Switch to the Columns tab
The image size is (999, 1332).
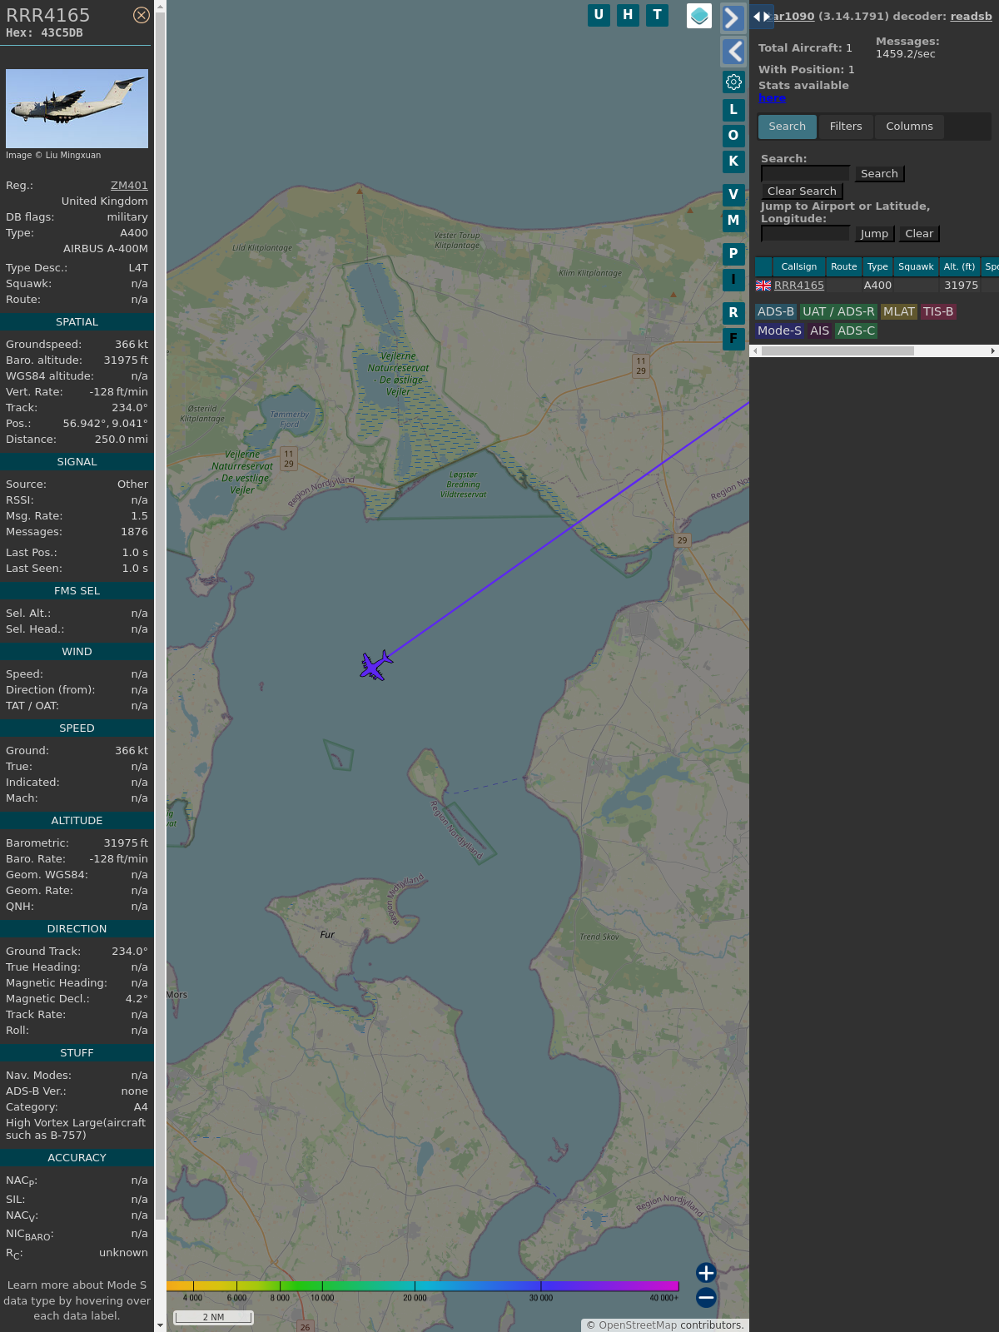point(909,127)
